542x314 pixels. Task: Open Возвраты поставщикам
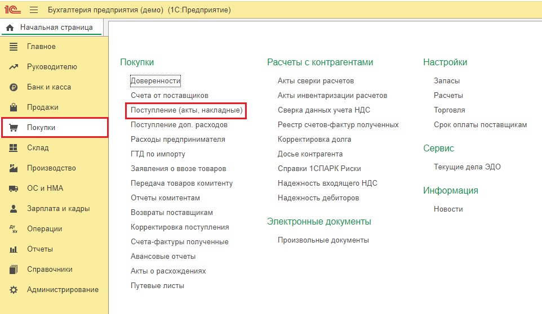click(171, 213)
